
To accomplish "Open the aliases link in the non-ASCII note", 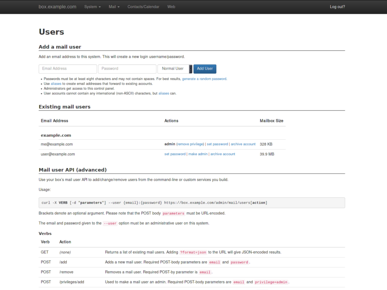I will (x=163, y=93).
